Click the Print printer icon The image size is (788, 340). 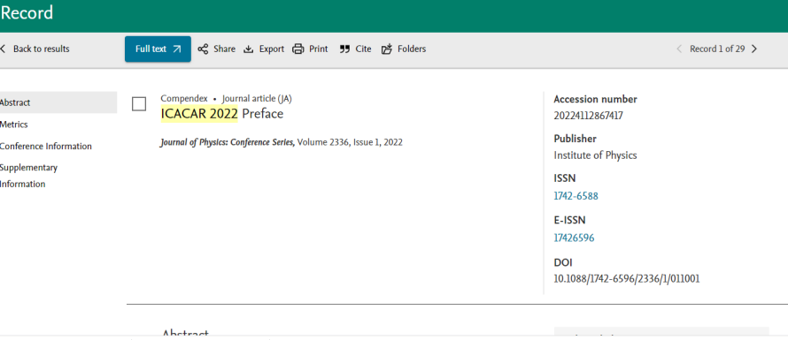298,49
